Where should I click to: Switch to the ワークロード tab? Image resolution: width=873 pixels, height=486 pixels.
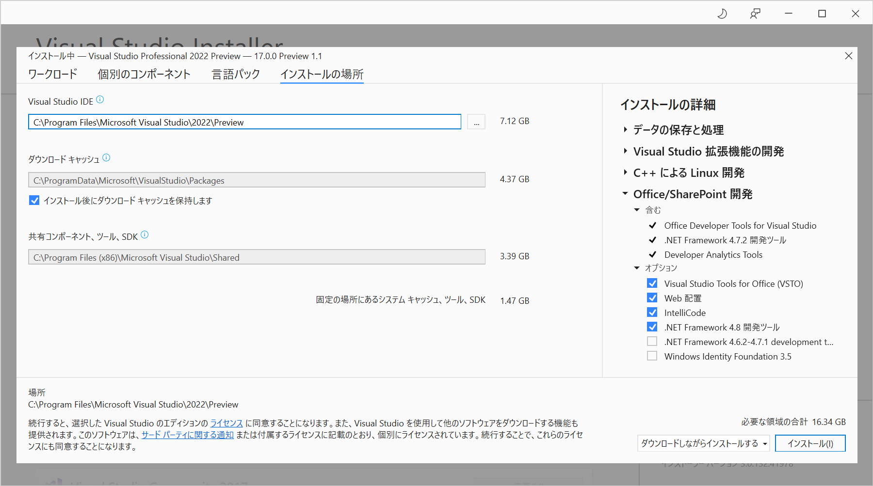[53, 74]
